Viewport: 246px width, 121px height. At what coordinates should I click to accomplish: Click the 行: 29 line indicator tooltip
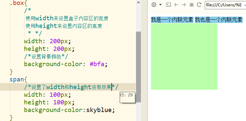coord(127,97)
